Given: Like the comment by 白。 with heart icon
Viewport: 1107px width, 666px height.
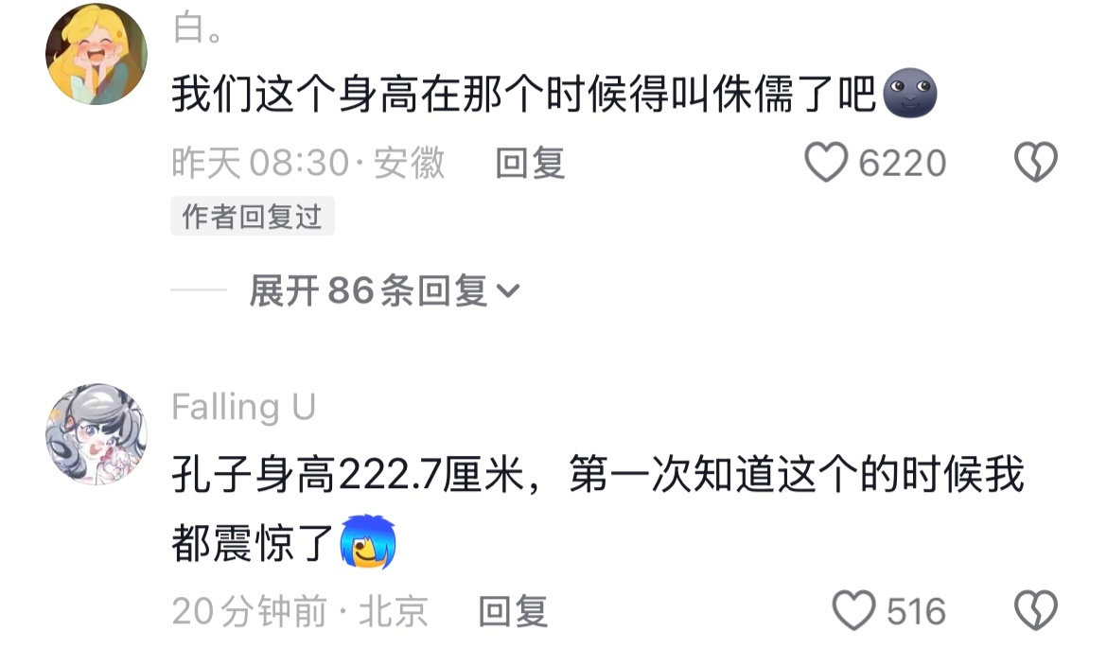Looking at the screenshot, I should pyautogui.click(x=825, y=163).
